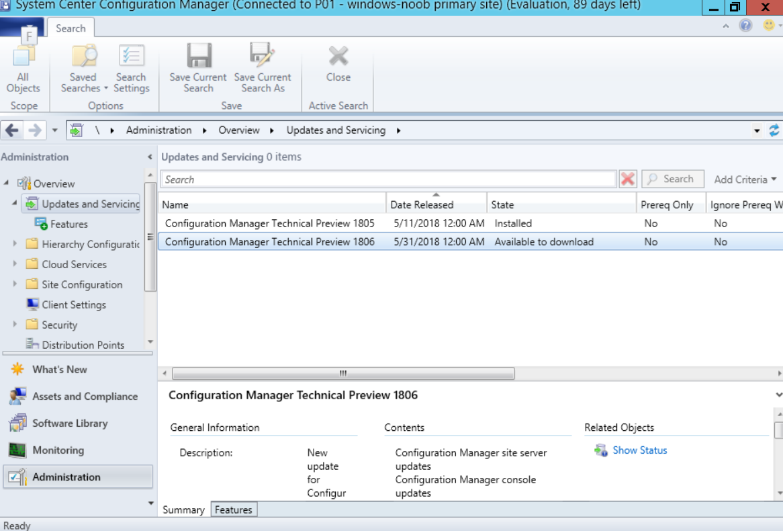Click Save Current Search As
Image resolution: width=783 pixels, height=531 pixels.
click(x=263, y=69)
